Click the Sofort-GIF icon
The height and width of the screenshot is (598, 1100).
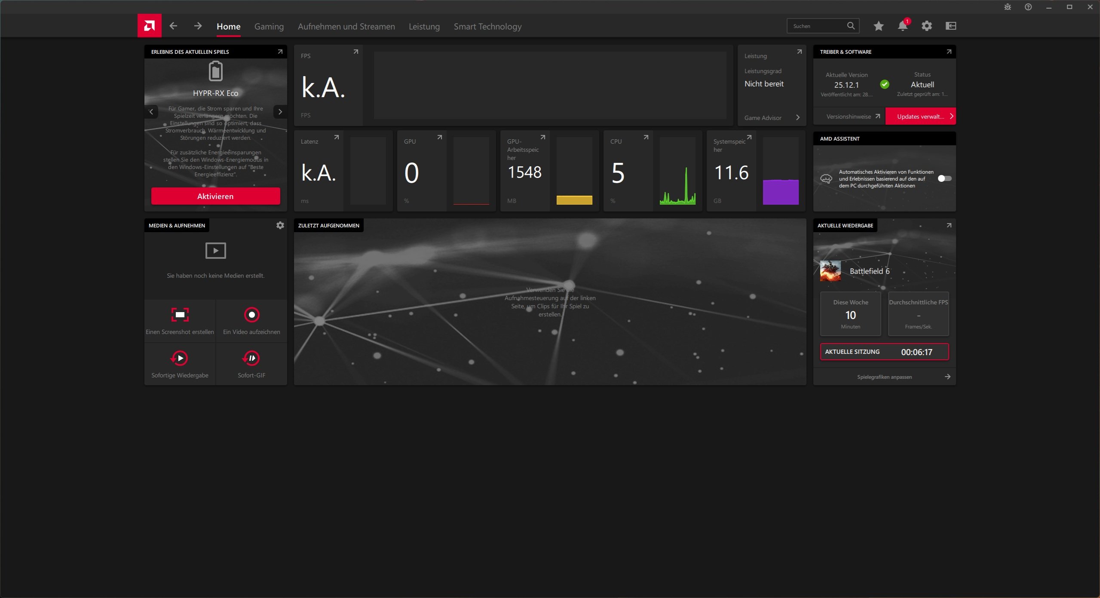(251, 358)
